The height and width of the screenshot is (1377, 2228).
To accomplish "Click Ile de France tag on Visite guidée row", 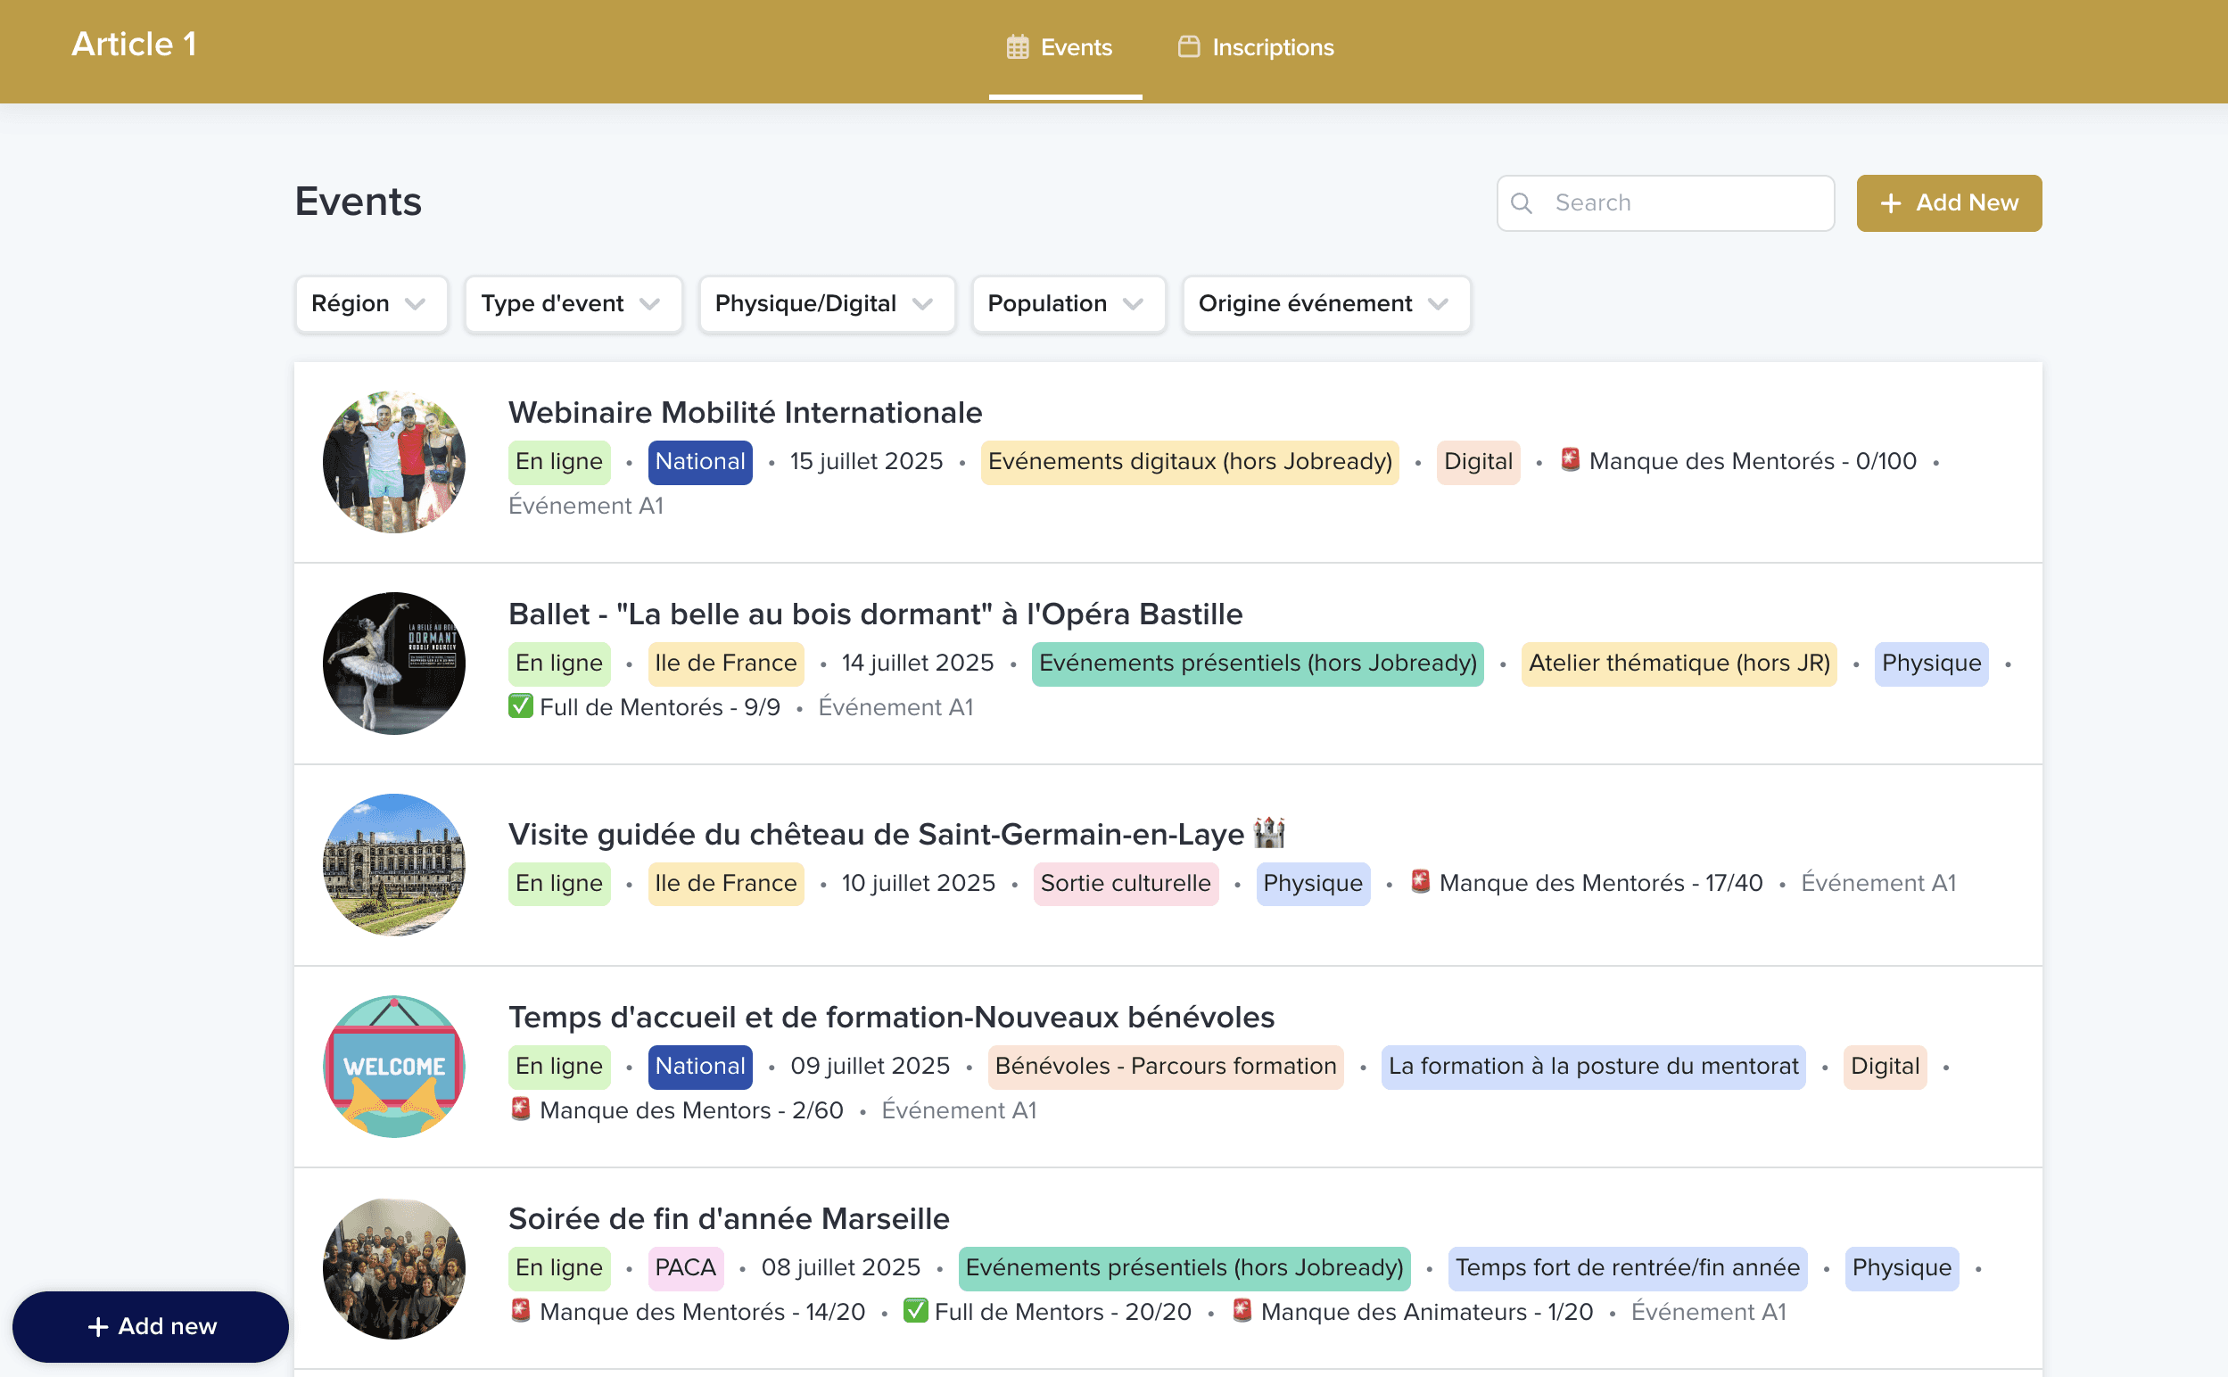I will pos(726,884).
